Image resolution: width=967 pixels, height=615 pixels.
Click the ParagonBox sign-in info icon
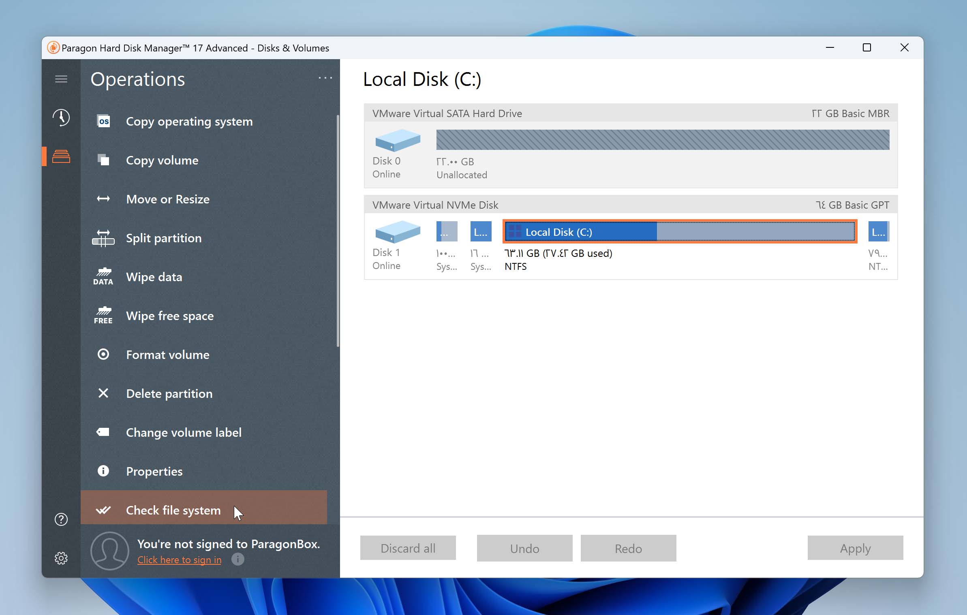point(238,559)
